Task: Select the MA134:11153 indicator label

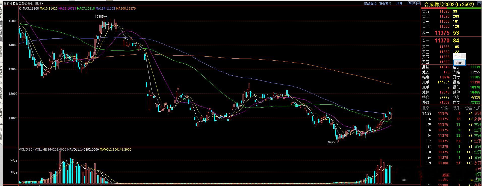Action: [x=105, y=9]
